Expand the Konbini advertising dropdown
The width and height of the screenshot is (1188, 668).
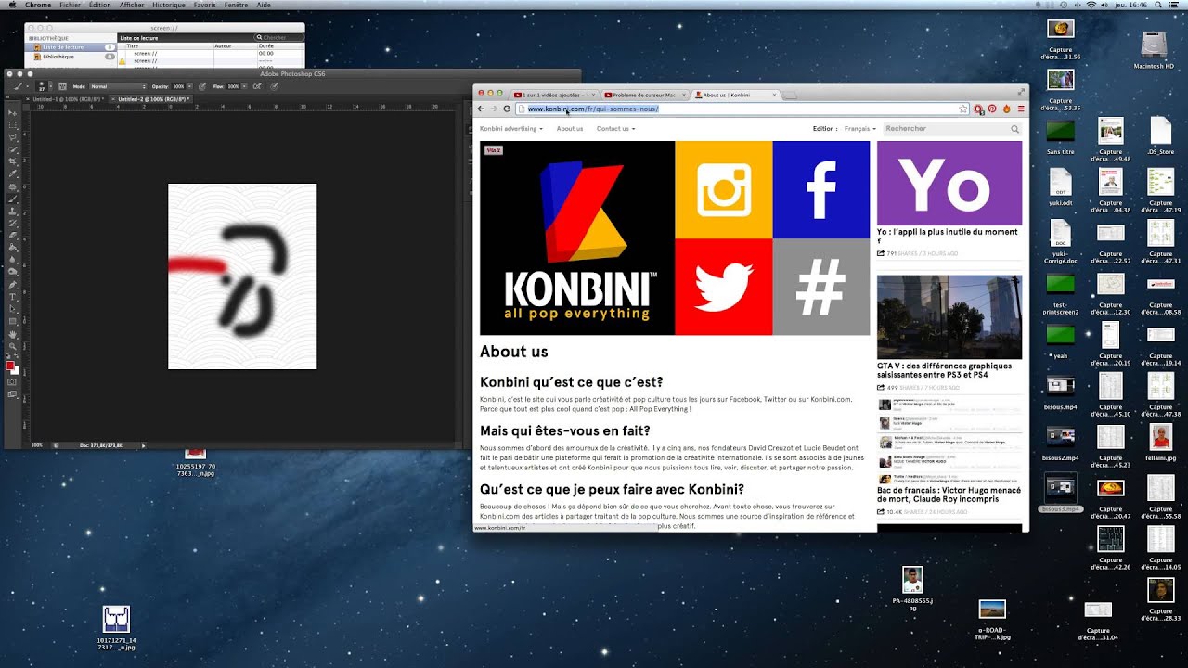(511, 129)
